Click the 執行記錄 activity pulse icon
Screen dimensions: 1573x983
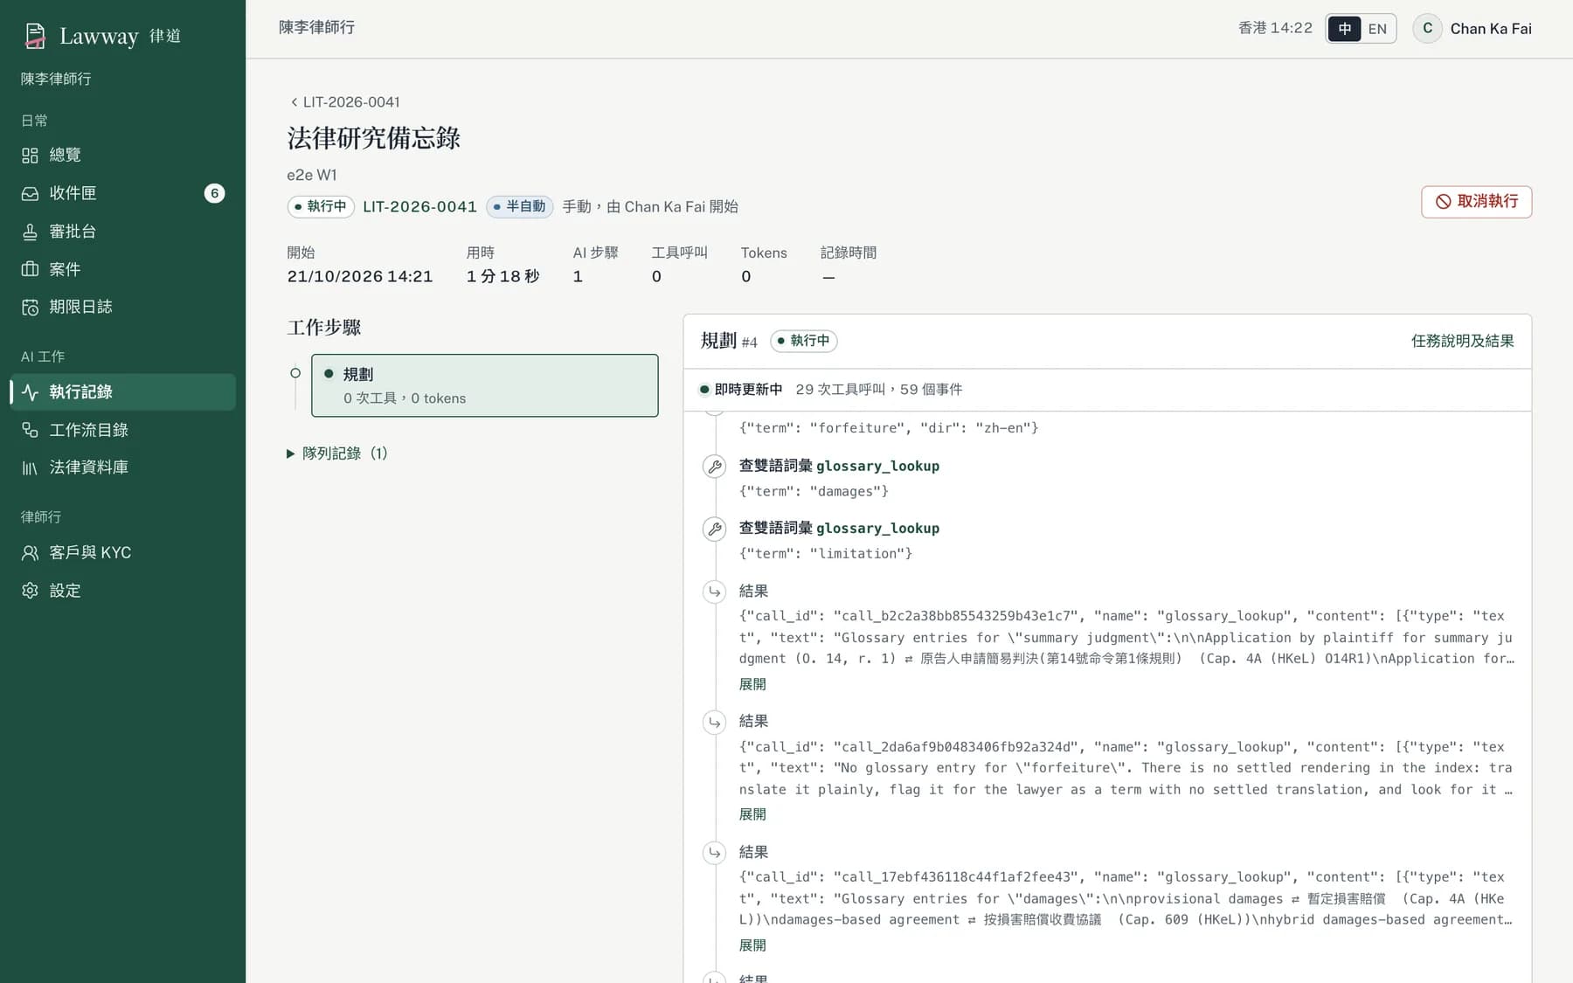click(30, 392)
